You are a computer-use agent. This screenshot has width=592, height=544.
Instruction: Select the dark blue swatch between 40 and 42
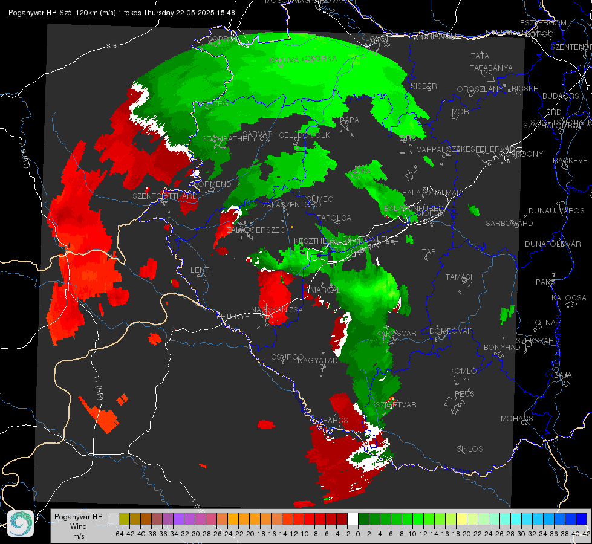click(582, 519)
